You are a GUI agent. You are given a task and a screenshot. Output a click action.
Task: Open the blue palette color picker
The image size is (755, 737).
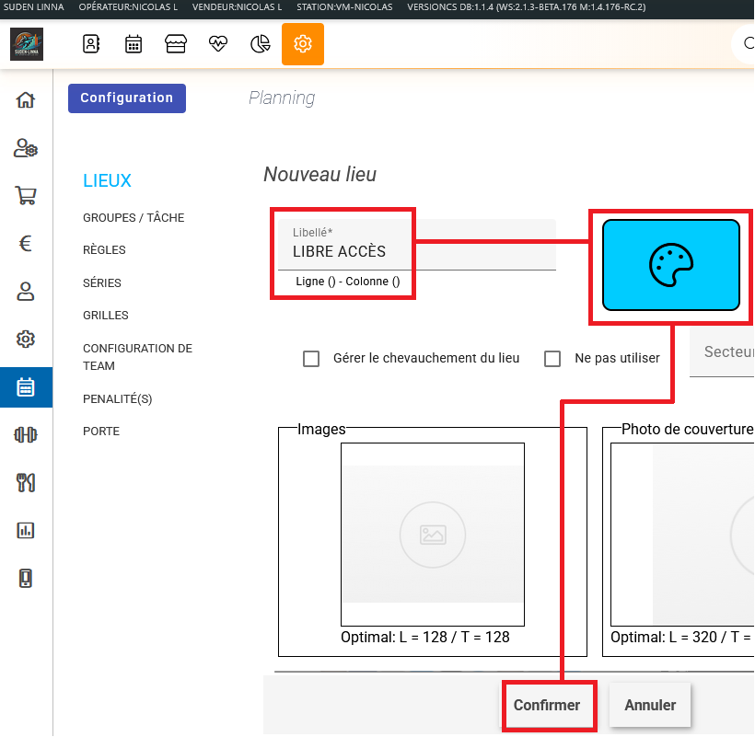click(x=670, y=265)
